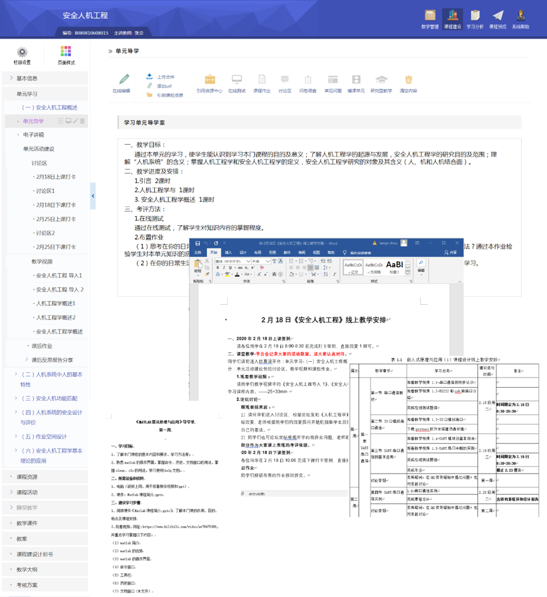The width and height of the screenshot is (547, 597).
Task: Open 文件 tab in Word
Action: coord(198,252)
